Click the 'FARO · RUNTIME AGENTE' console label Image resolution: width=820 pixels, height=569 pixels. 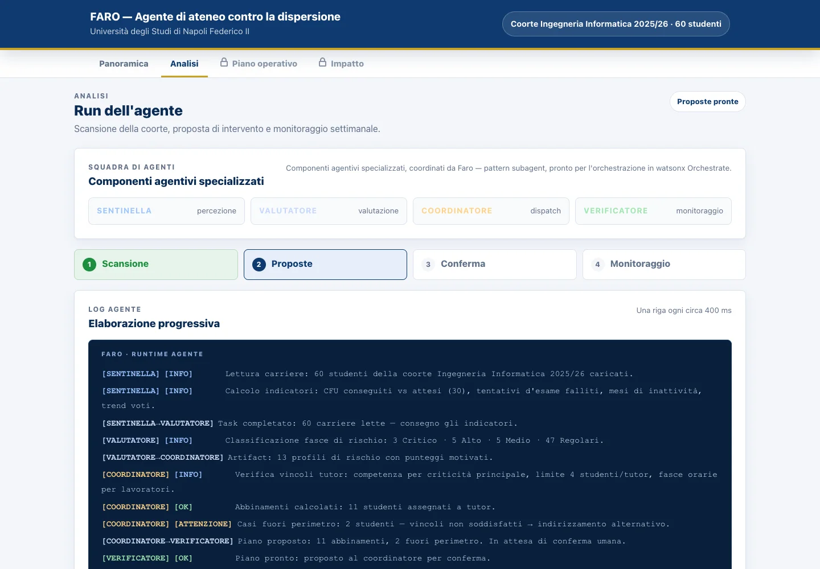click(152, 354)
